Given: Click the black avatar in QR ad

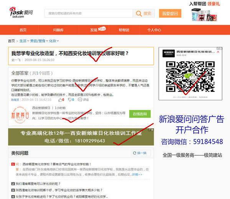Looking at the screenshot, I should point(169,53).
